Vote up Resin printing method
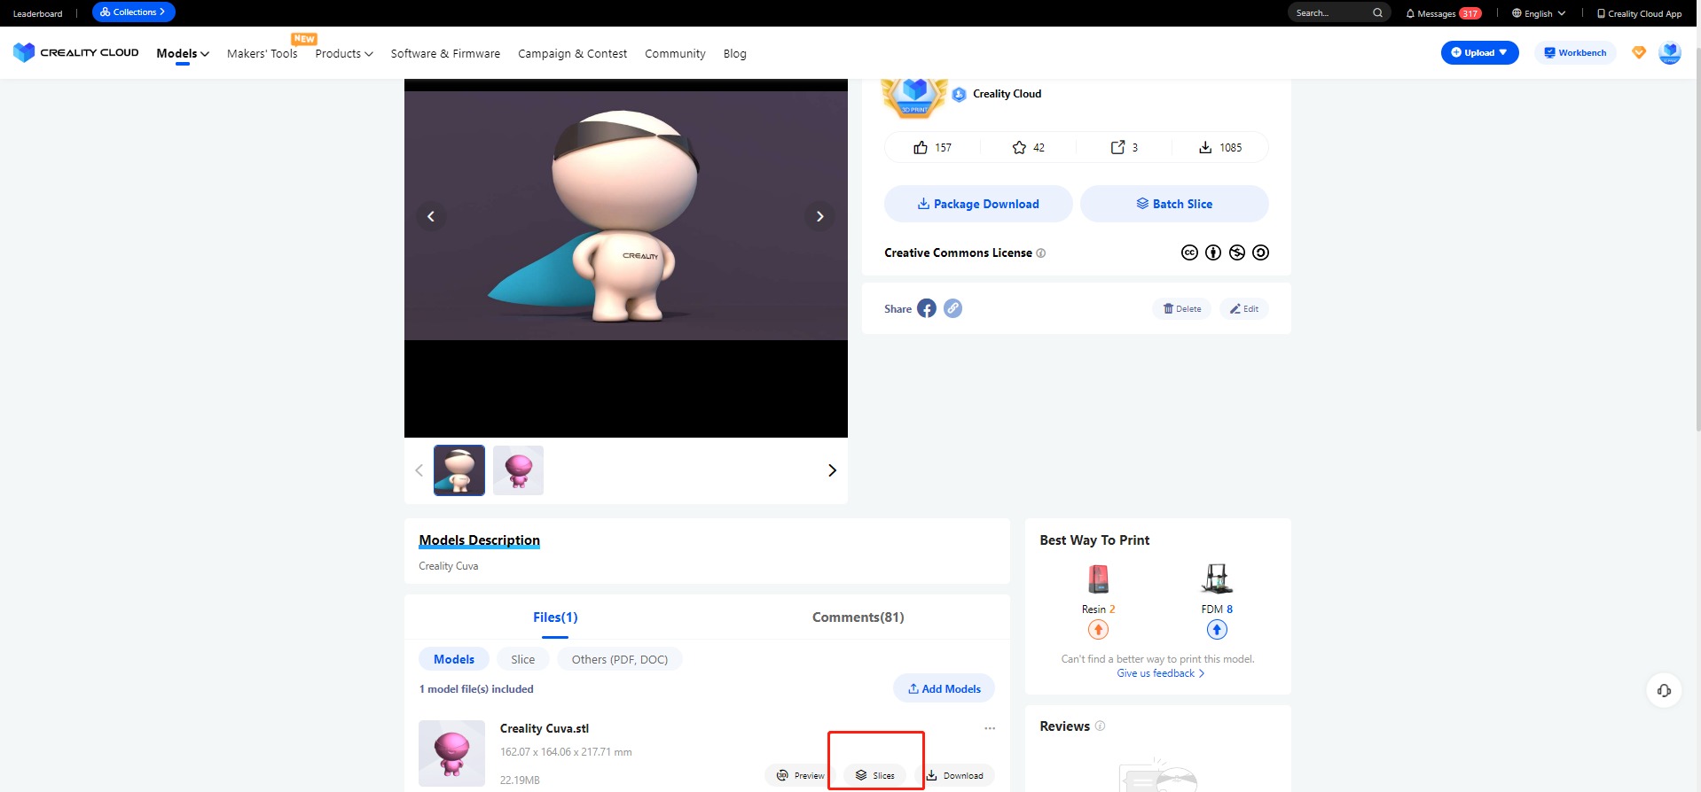The height and width of the screenshot is (792, 1701). click(x=1098, y=630)
